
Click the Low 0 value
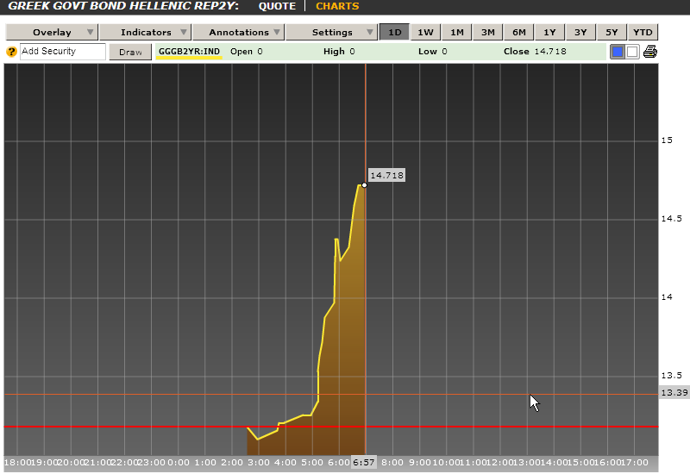(x=433, y=52)
